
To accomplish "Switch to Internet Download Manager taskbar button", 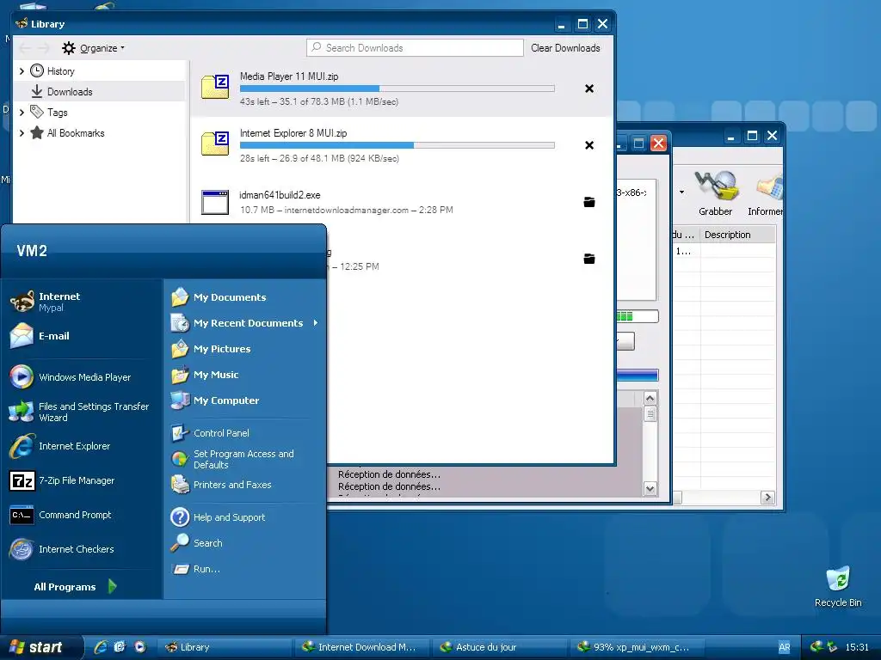I will pyautogui.click(x=362, y=647).
